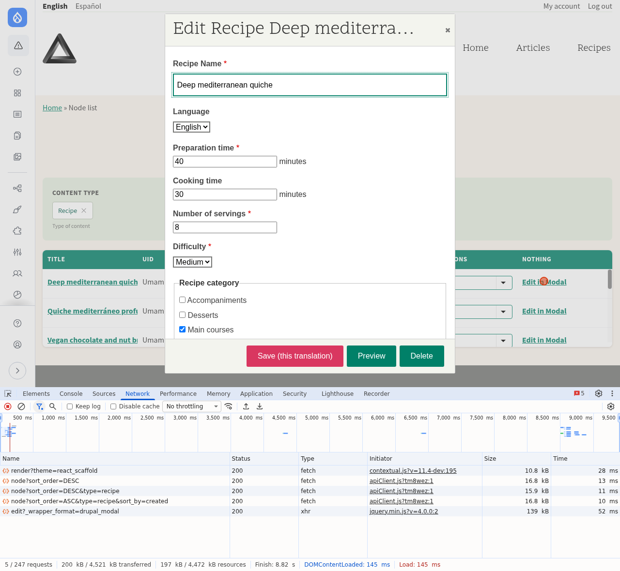Remove the Recipe content type filter

[84, 210]
